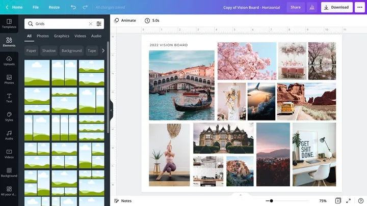Select the mountain sunset photo on canvas
Screen dimensions: 367x206
pyautogui.click(x=273, y=155)
